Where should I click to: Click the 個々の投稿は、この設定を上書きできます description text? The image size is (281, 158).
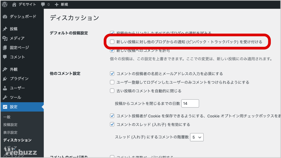coord(191,59)
